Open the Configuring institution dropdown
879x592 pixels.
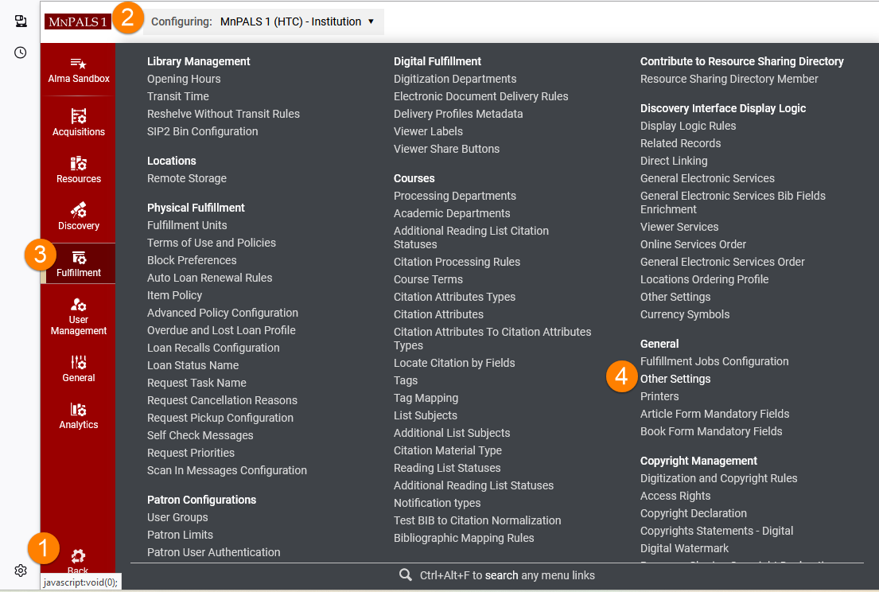263,21
